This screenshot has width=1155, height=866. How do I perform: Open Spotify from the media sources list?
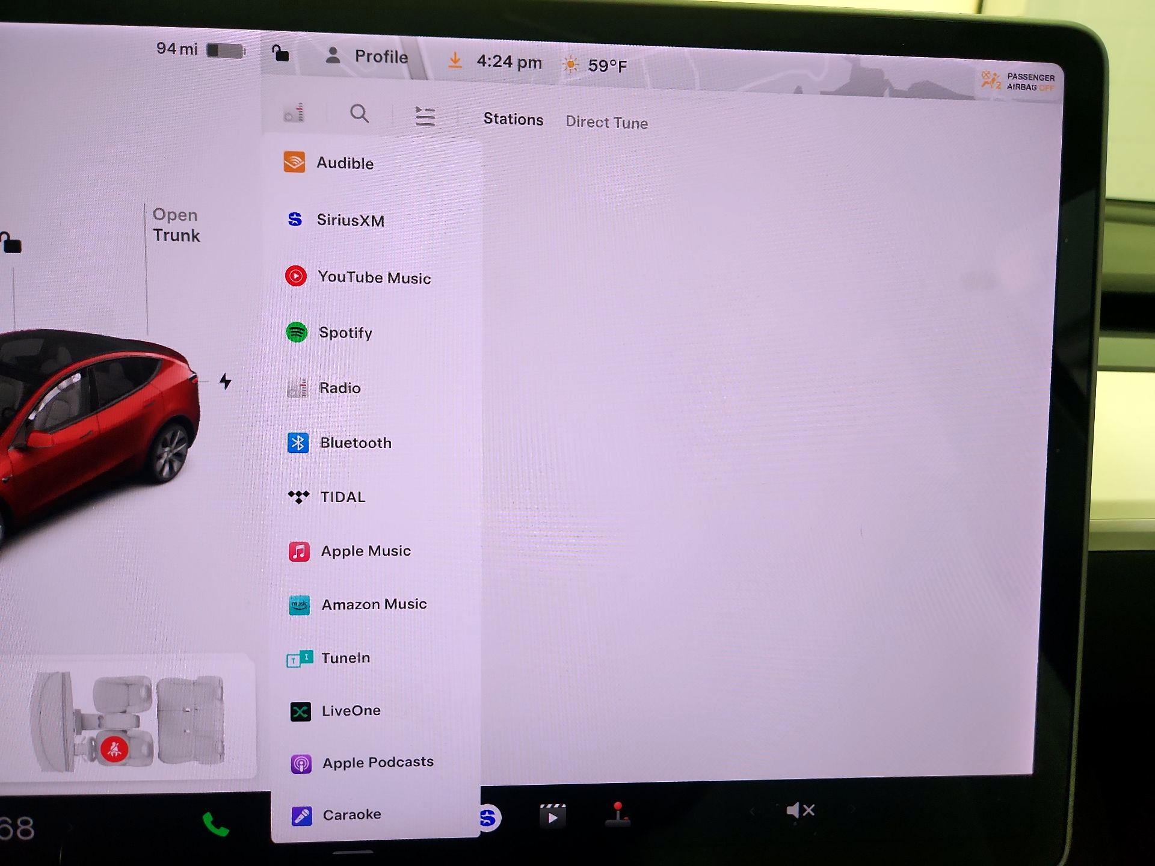tap(346, 333)
